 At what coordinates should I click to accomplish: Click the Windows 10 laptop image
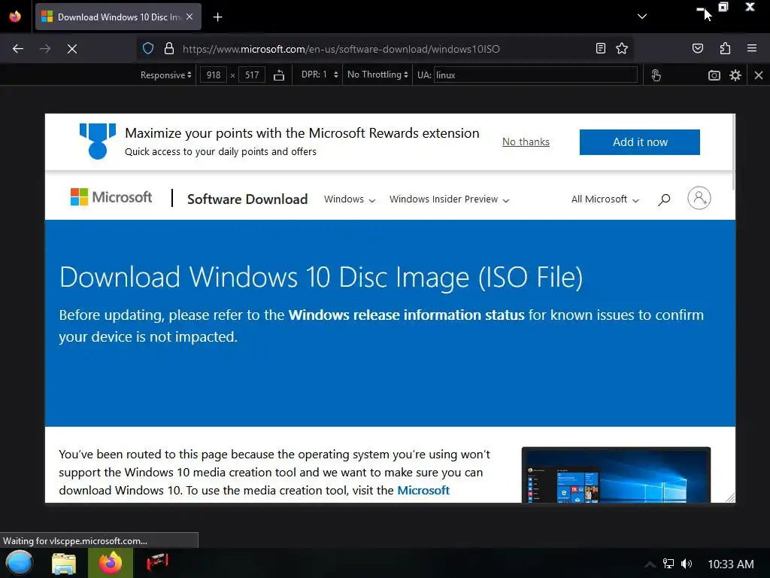pos(616,475)
